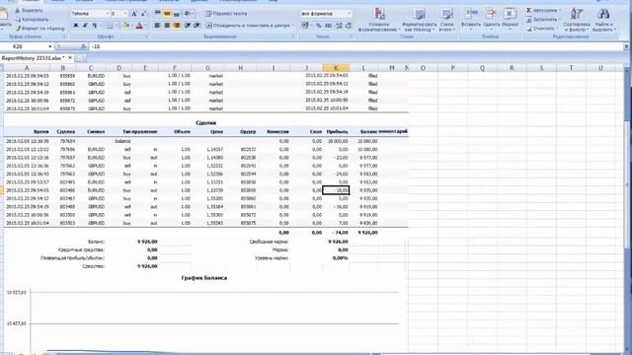The height and width of the screenshot is (355, 632).
Task: Select column K header
Action: (x=336, y=68)
